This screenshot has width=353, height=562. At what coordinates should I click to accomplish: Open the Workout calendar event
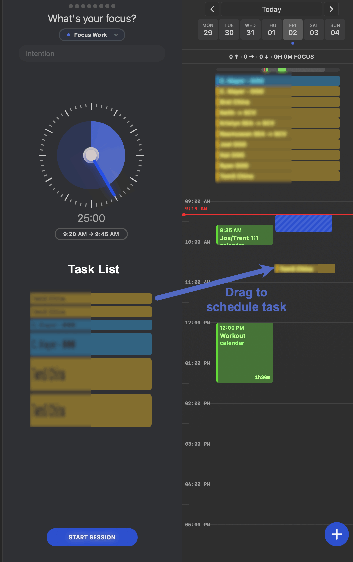[x=245, y=352]
